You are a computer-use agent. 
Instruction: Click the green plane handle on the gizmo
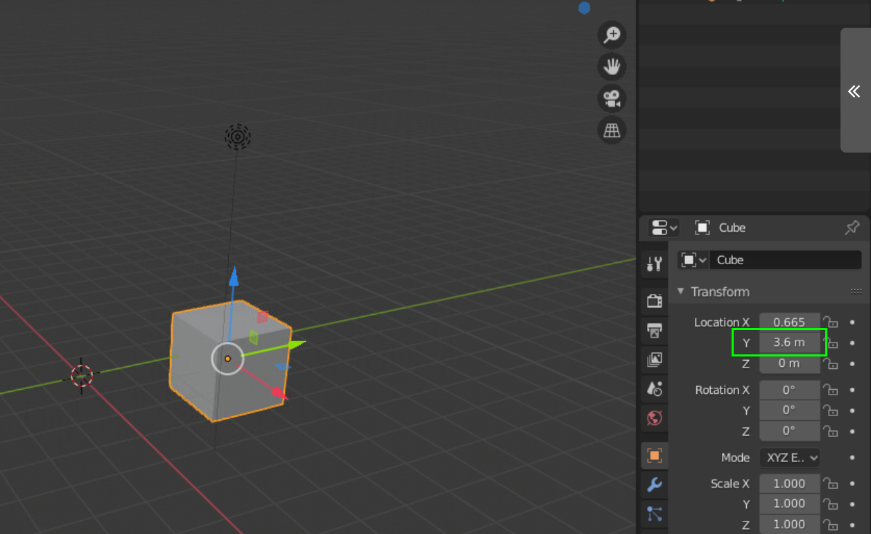[x=253, y=338]
